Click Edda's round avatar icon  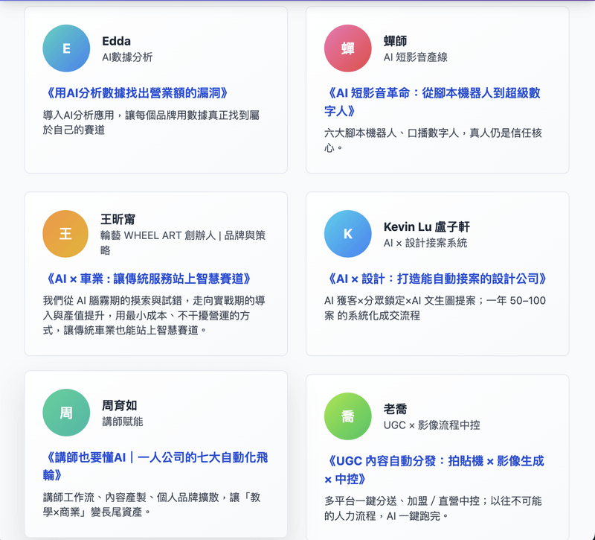click(x=66, y=48)
